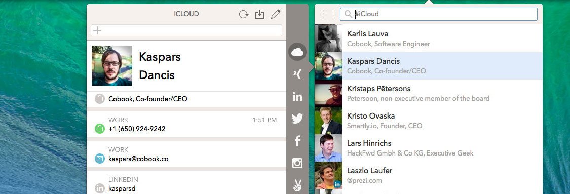Select Kristo Ovaska in contact list

tap(429, 121)
